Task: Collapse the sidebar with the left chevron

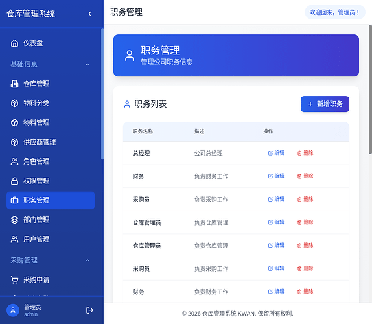Action: pyautogui.click(x=90, y=14)
